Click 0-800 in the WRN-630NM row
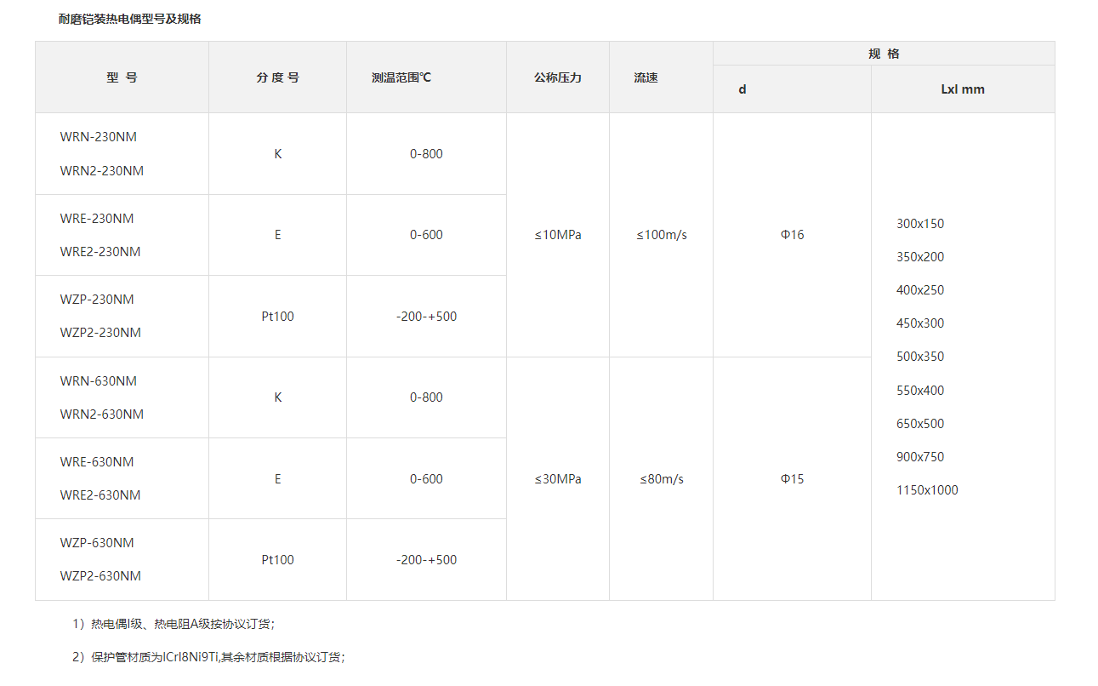1098x686 pixels. point(426,397)
